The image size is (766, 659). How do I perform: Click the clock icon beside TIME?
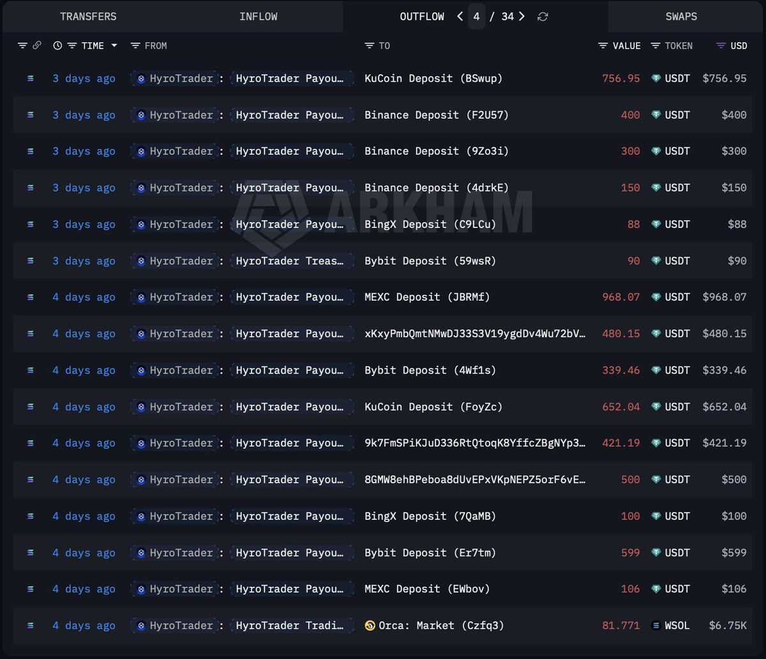(x=57, y=45)
